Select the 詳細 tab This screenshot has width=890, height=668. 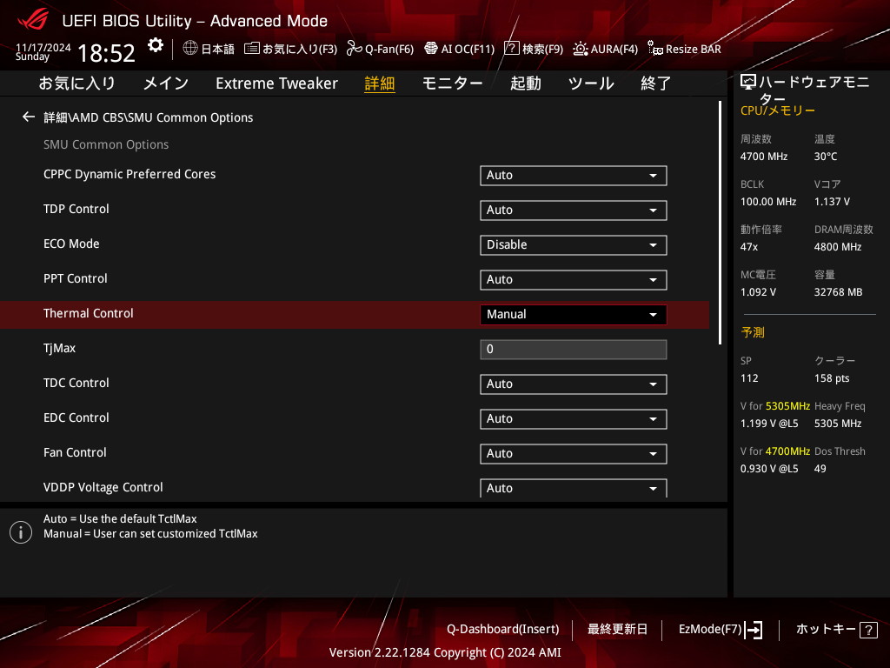379,83
